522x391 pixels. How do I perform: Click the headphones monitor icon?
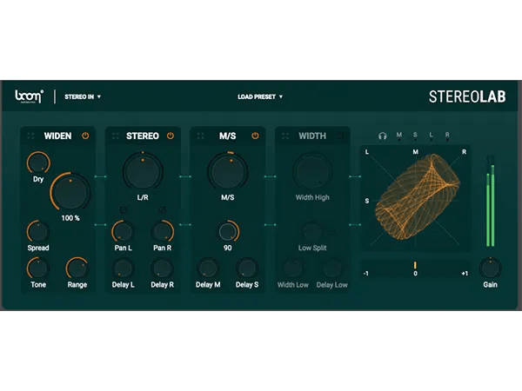pyautogui.click(x=383, y=136)
